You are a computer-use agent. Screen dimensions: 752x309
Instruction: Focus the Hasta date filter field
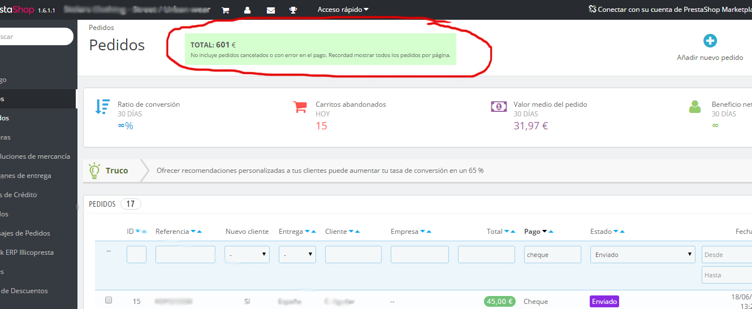[727, 275]
